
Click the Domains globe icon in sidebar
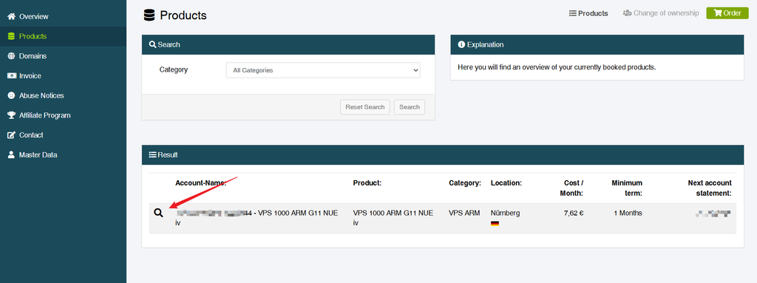coord(12,56)
